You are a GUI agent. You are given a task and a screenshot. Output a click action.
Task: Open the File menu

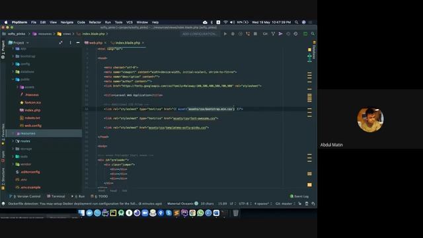point(34,22)
